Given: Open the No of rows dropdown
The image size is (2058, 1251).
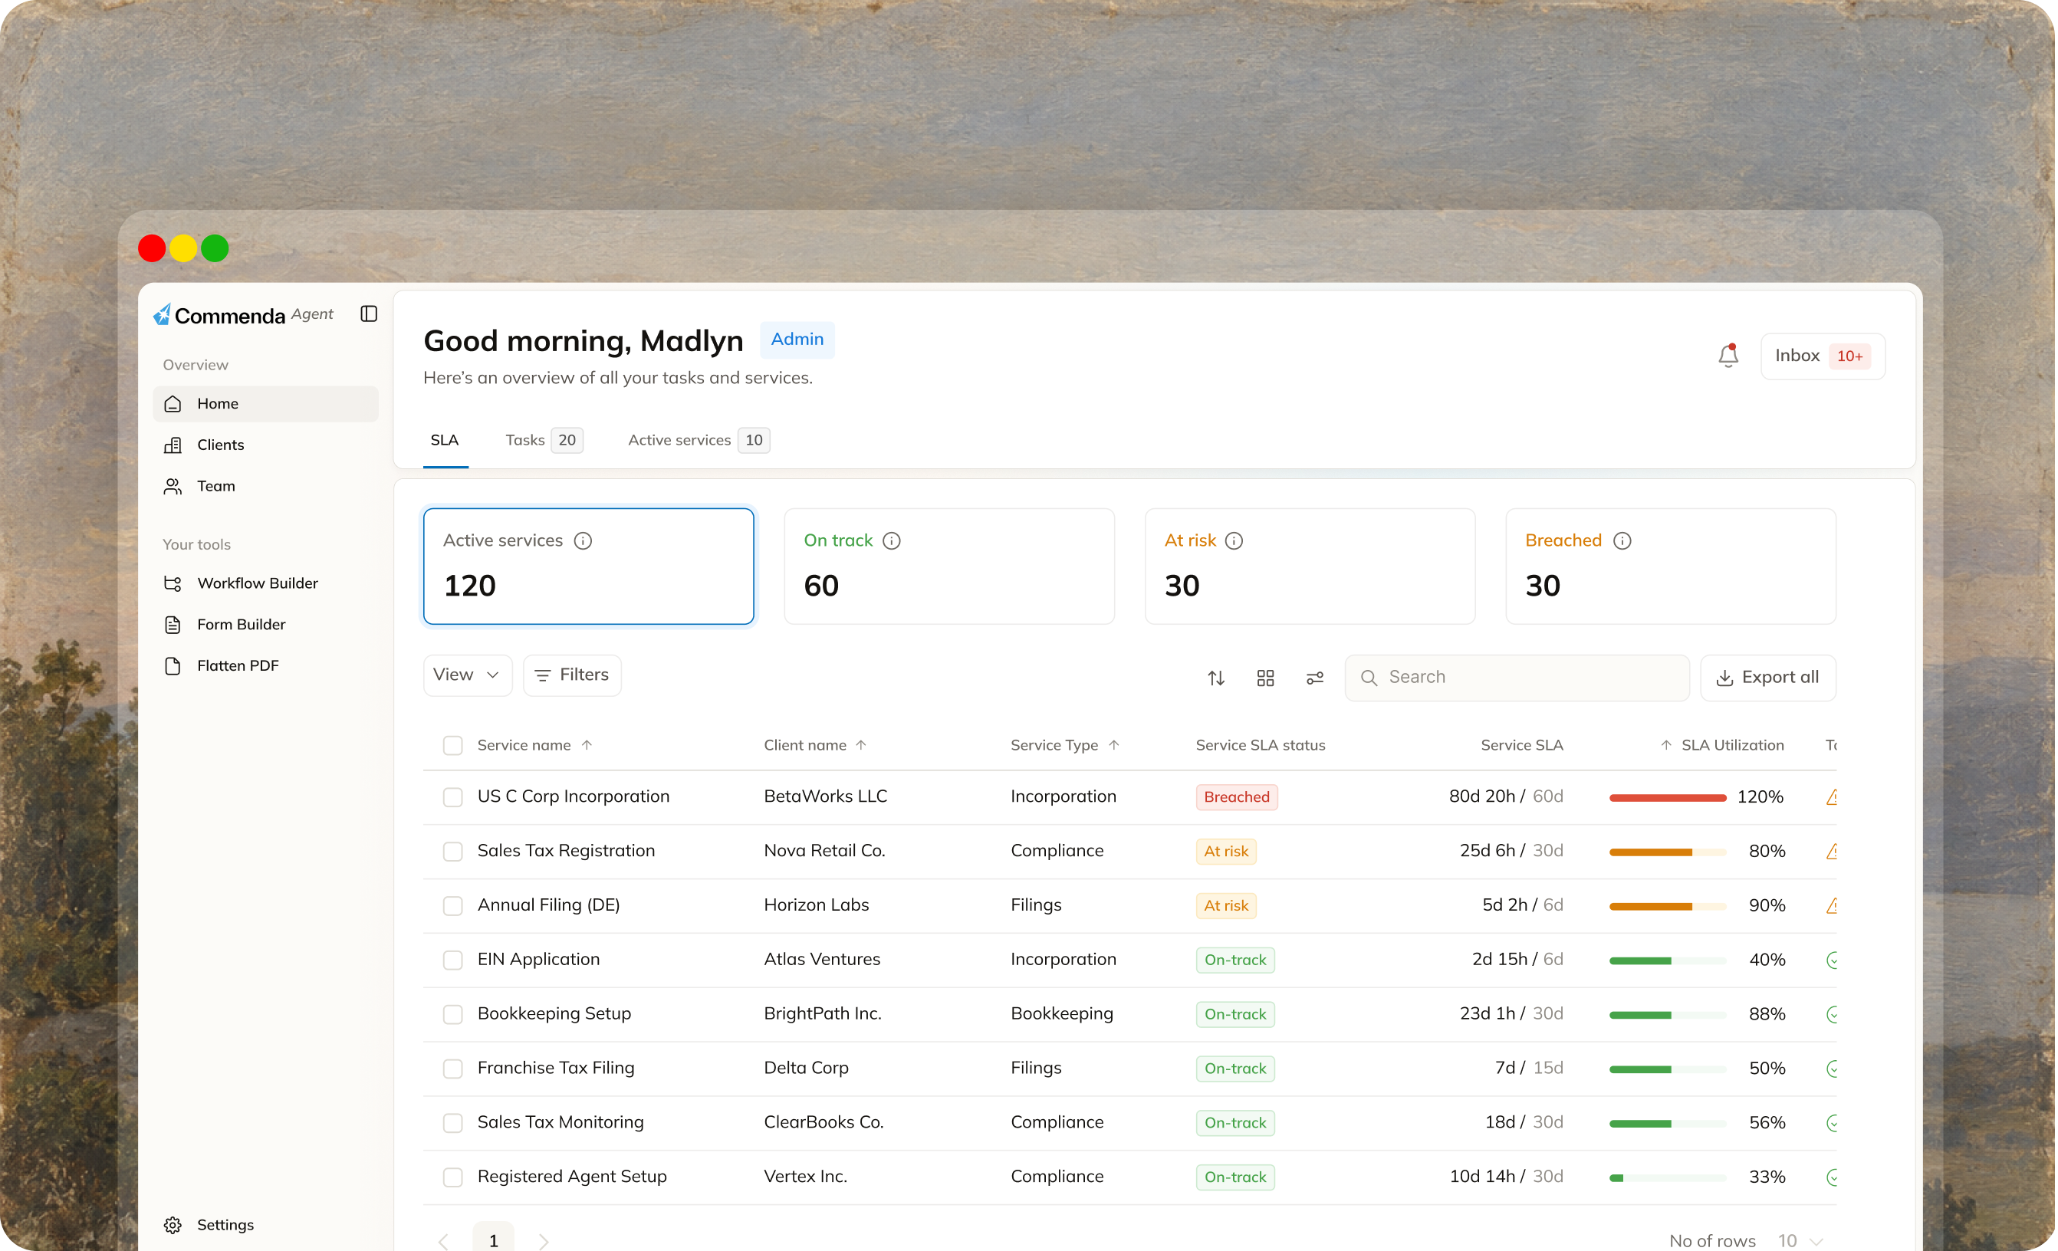Looking at the screenshot, I should click(x=1800, y=1241).
